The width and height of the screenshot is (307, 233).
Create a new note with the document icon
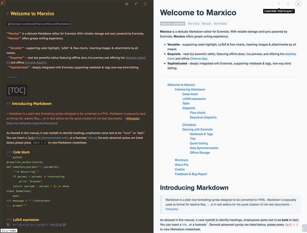click(288, 4)
